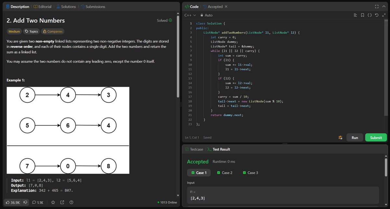Select the Case 2 test case
390x209 pixels.
point(224,173)
